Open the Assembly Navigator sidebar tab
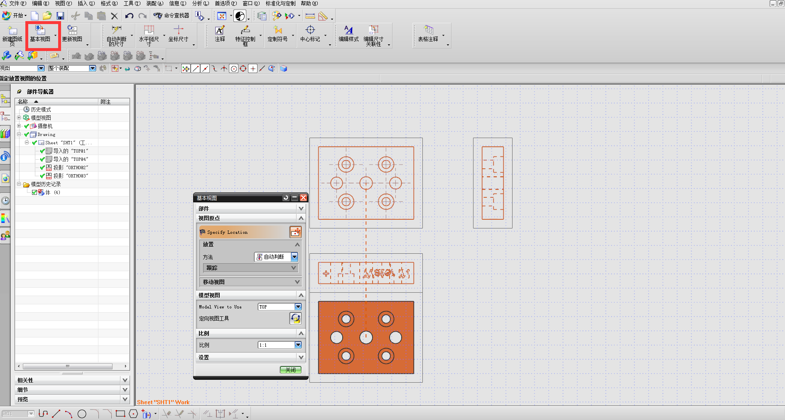 (x=5, y=100)
